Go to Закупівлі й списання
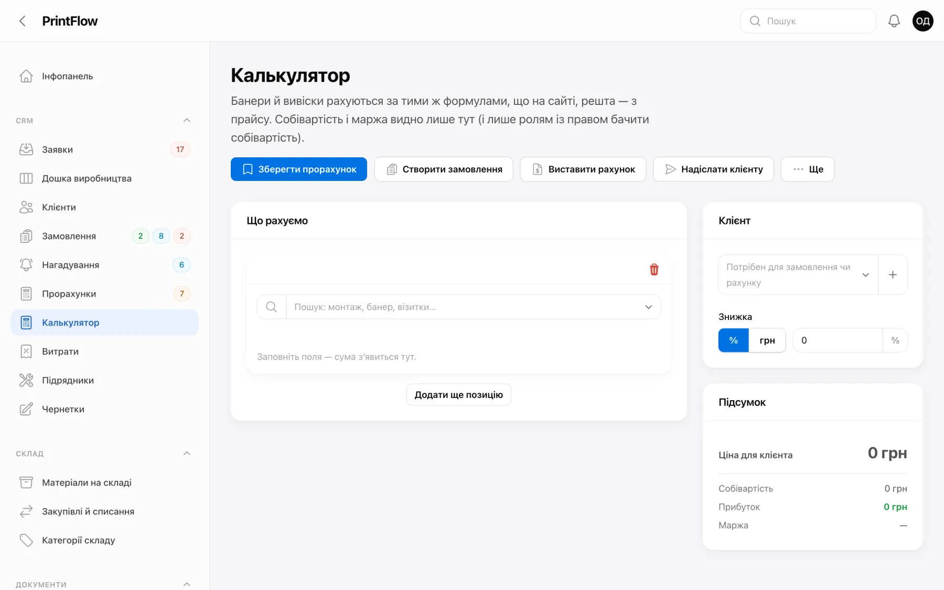 (104, 511)
